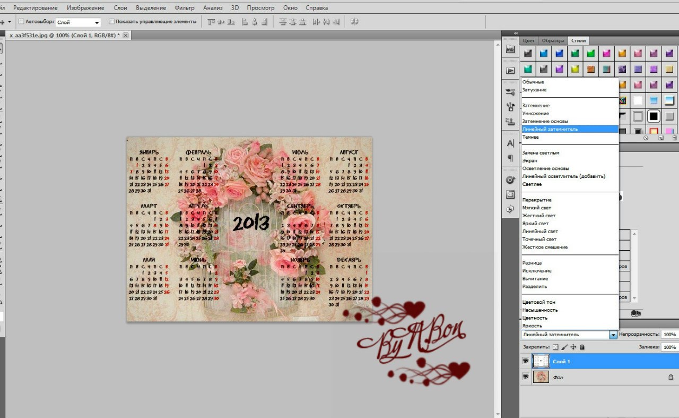
Task: Click the Auto-Align Layers toolbar icon
Action: [355, 22]
